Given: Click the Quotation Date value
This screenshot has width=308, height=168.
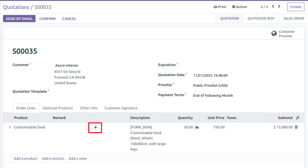Looking at the screenshot, I should 210,76.
